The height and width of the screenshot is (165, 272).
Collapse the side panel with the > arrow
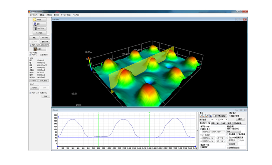pyautogui.click(x=198, y=131)
